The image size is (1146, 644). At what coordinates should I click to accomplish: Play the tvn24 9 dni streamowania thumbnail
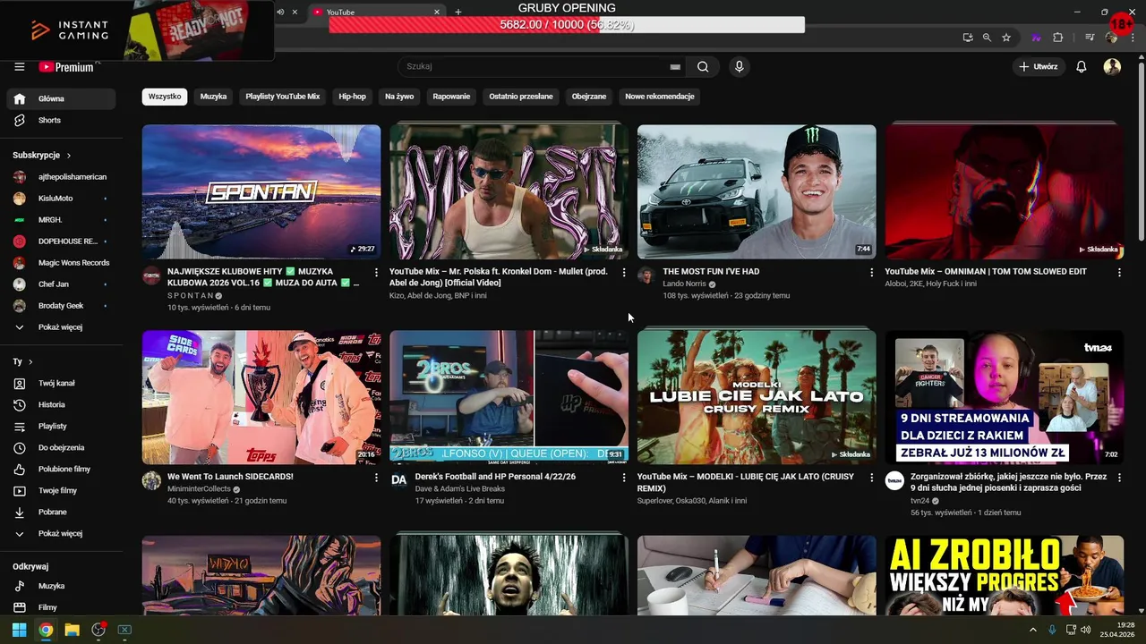tap(1005, 397)
